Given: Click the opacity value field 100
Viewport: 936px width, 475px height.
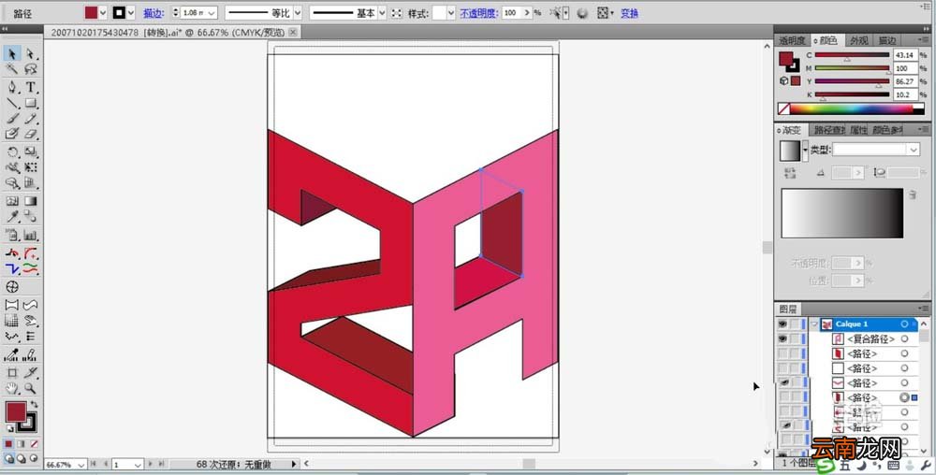Looking at the screenshot, I should 512,12.
